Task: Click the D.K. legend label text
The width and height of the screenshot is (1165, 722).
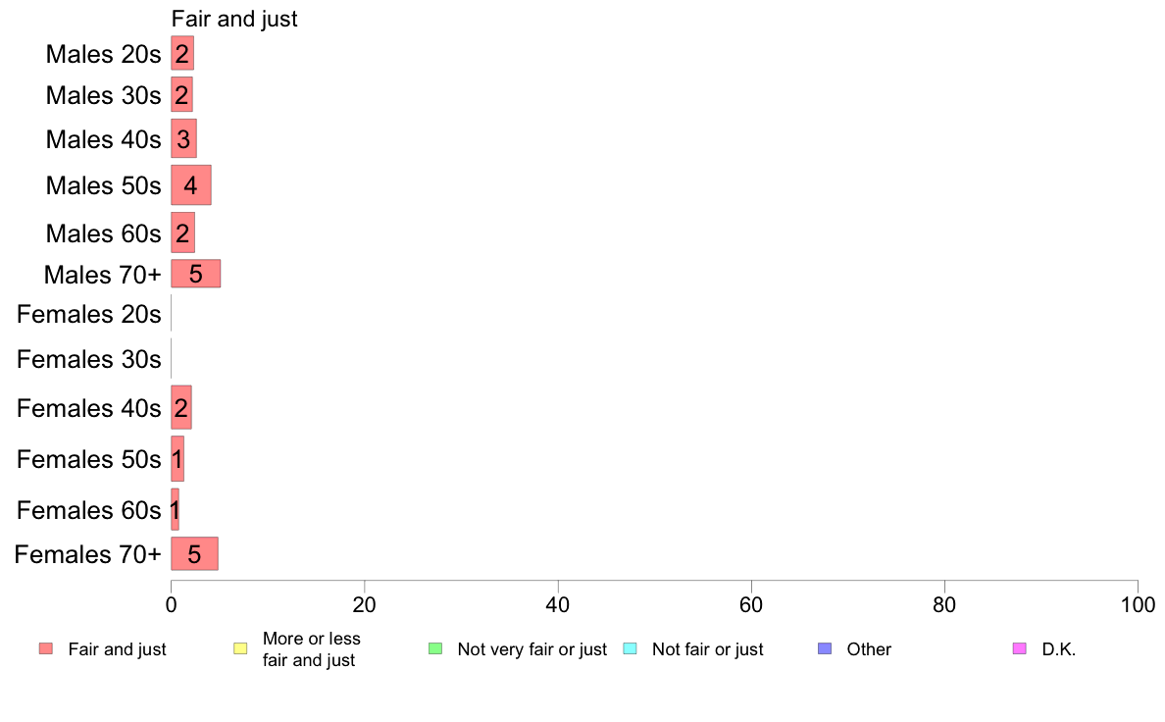Action: [1059, 649]
